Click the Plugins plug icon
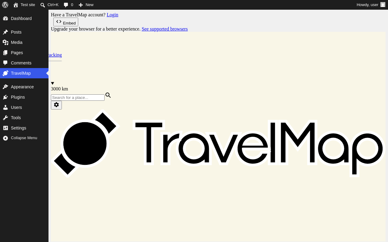 coord(5,97)
